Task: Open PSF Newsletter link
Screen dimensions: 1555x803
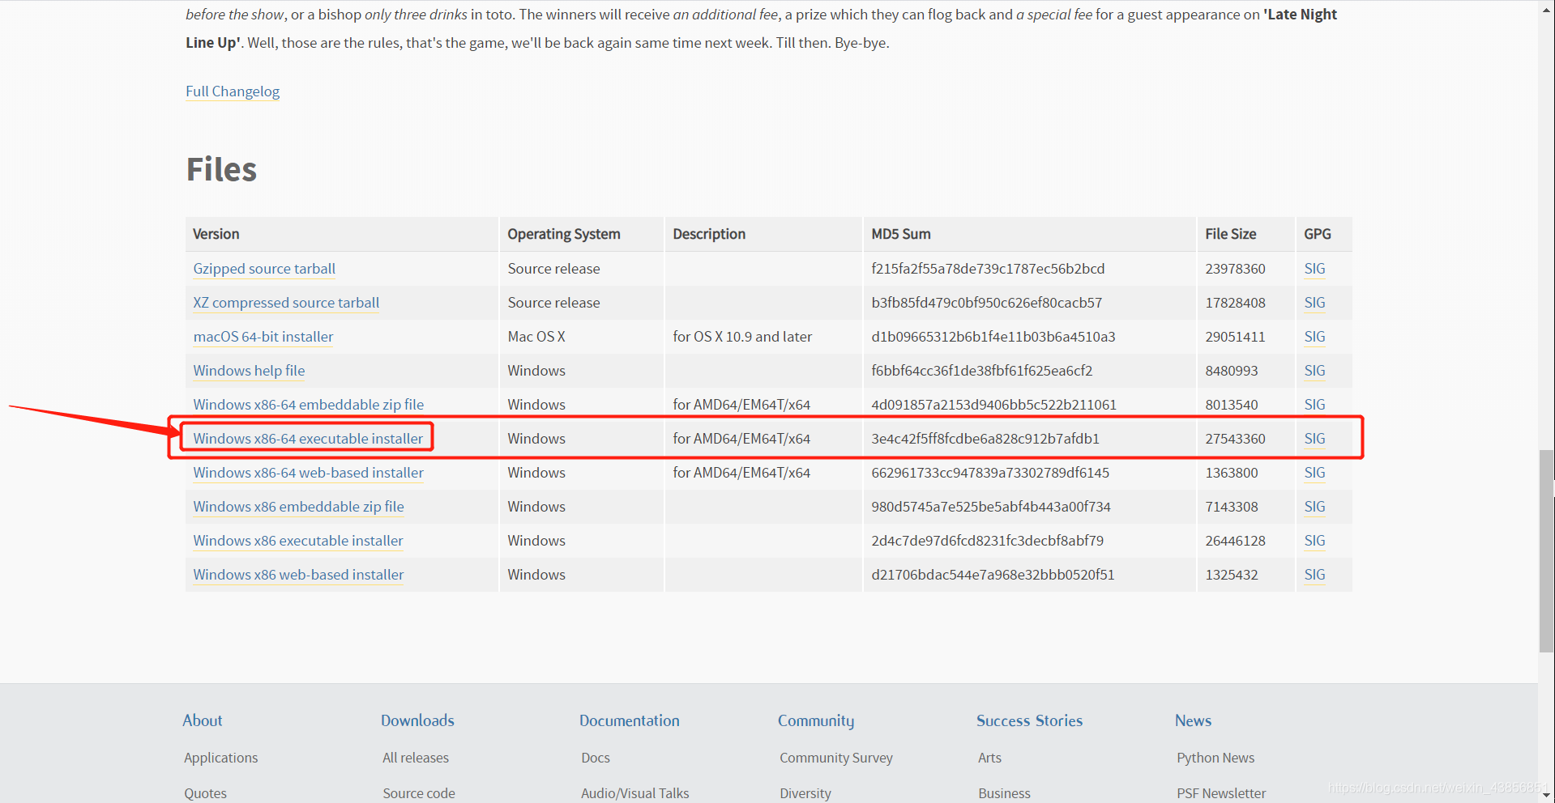Action: point(1221,793)
